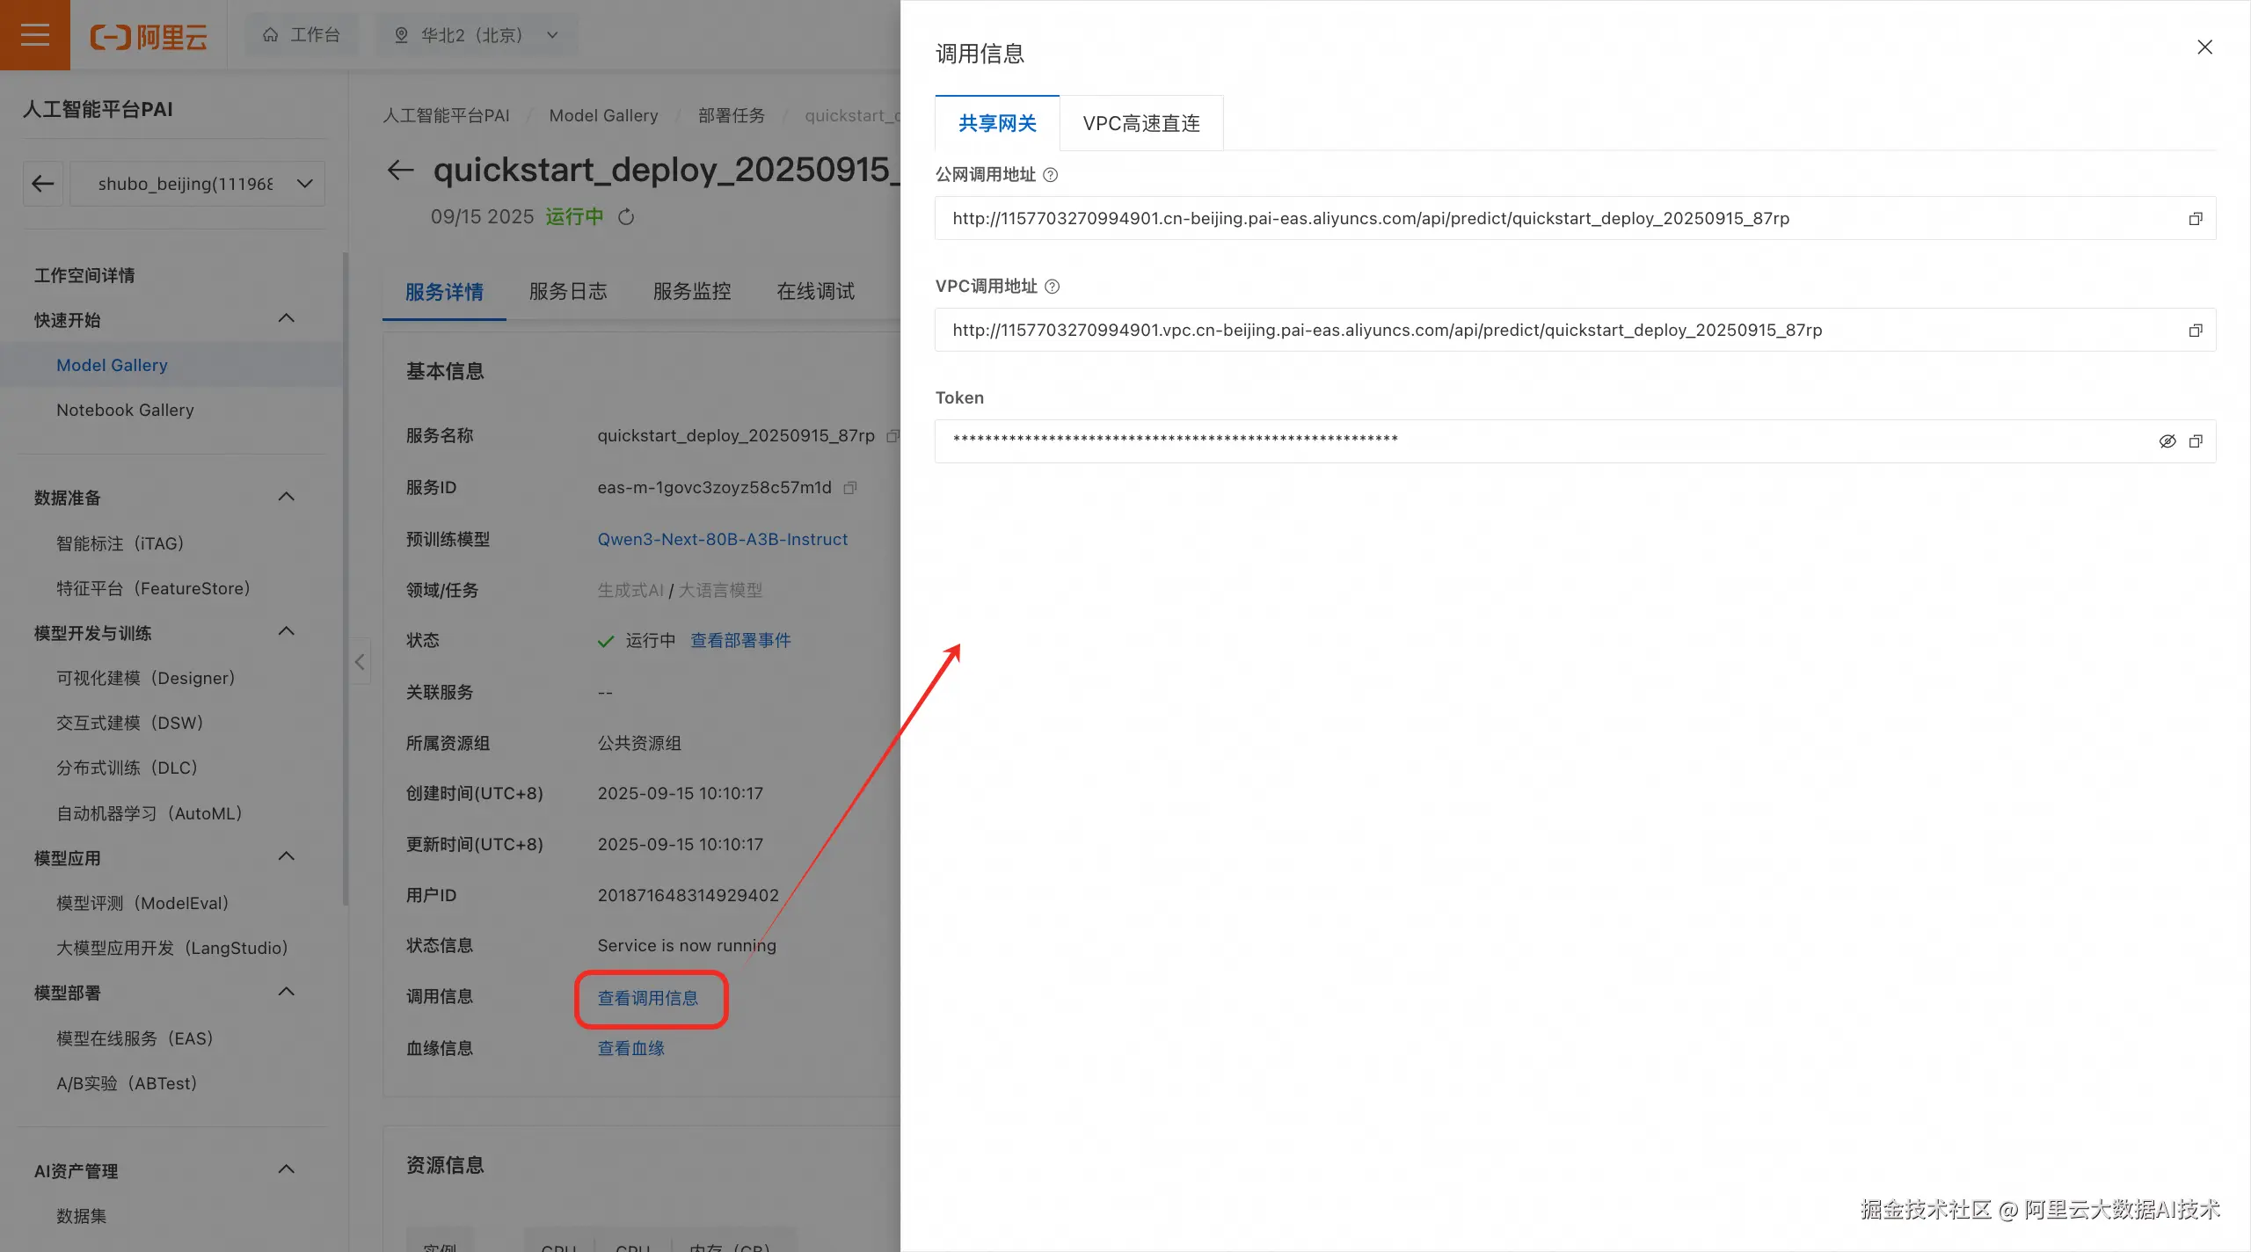Click 人工智能平台PAI in the breadcrumb
The width and height of the screenshot is (2251, 1252).
(446, 115)
